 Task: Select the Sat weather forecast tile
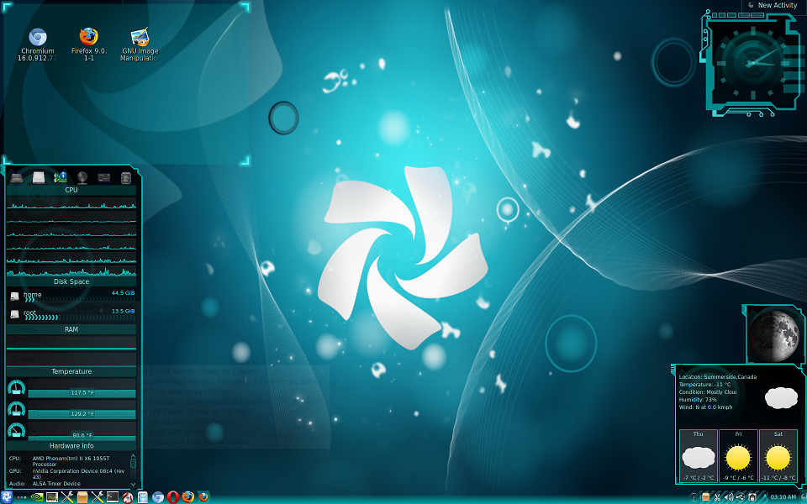(778, 457)
